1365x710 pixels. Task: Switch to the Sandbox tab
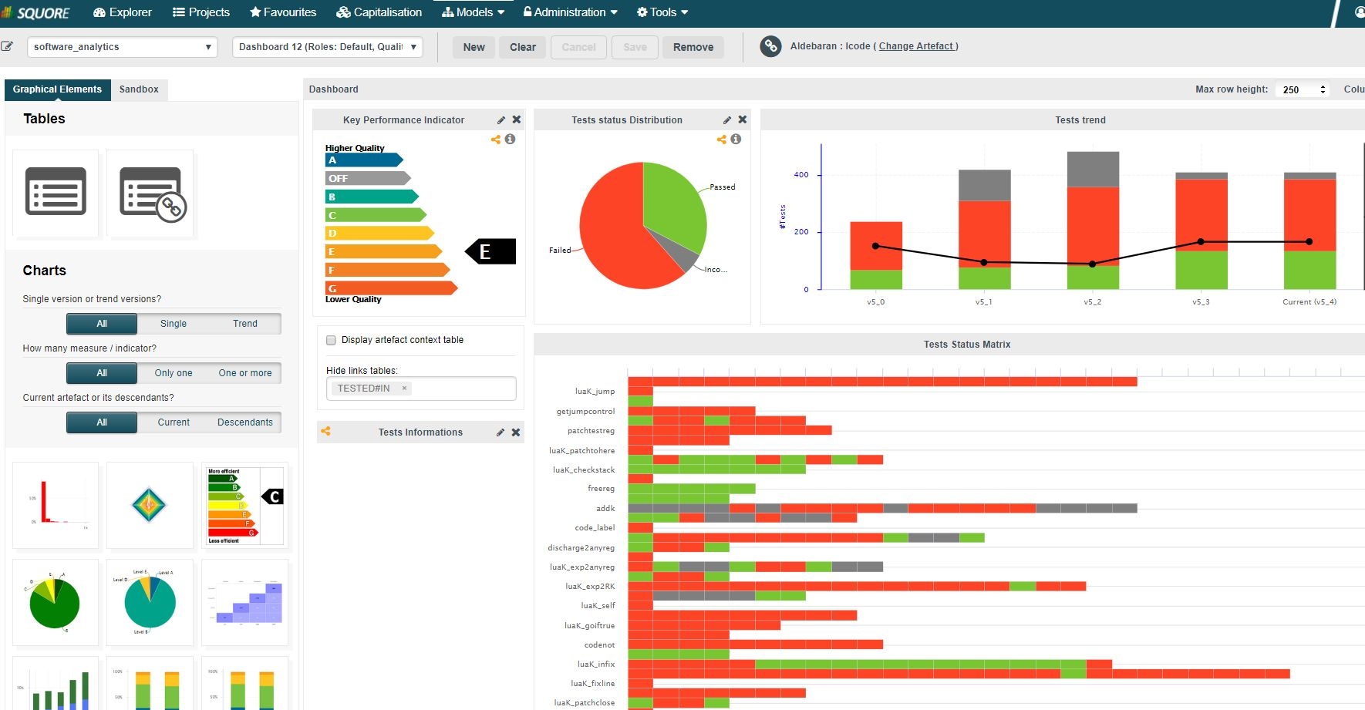(x=139, y=89)
